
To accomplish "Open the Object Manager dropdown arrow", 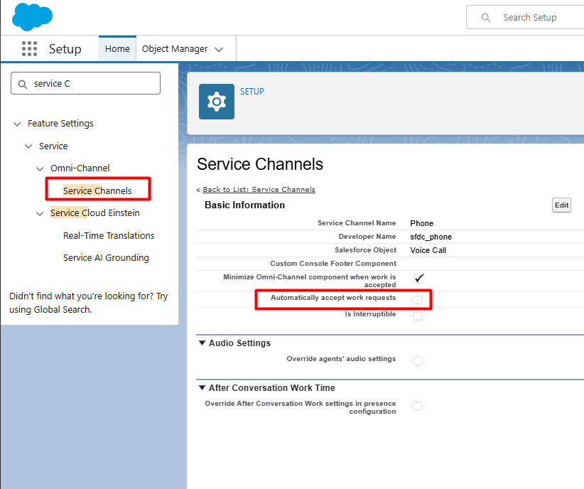I will [219, 49].
